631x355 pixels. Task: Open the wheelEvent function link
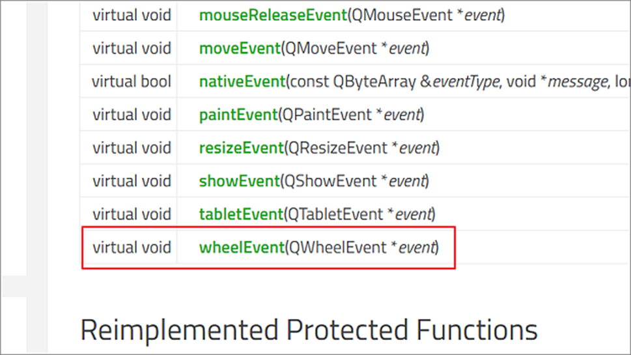[242, 247]
